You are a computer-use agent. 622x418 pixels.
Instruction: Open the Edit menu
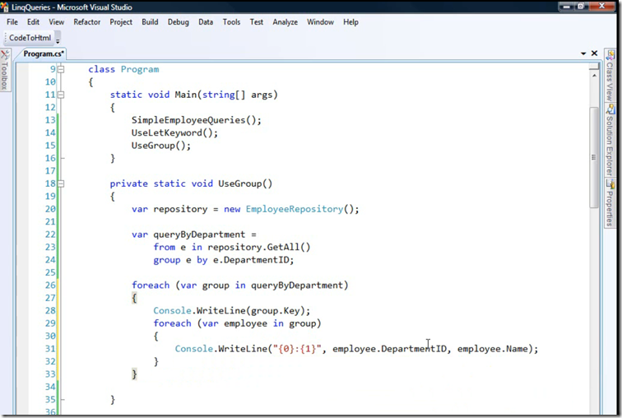click(33, 22)
